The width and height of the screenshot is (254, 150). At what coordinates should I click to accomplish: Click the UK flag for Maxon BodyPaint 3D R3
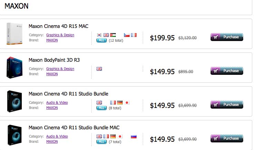point(99,69)
